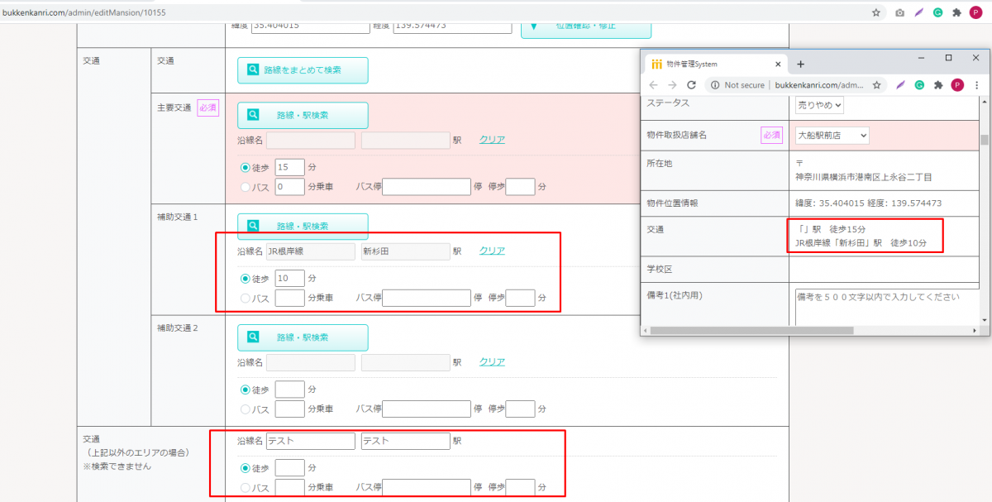This screenshot has width=992, height=502.
Task: Open the puzzle Extensions icon in small window
Action: (938, 85)
